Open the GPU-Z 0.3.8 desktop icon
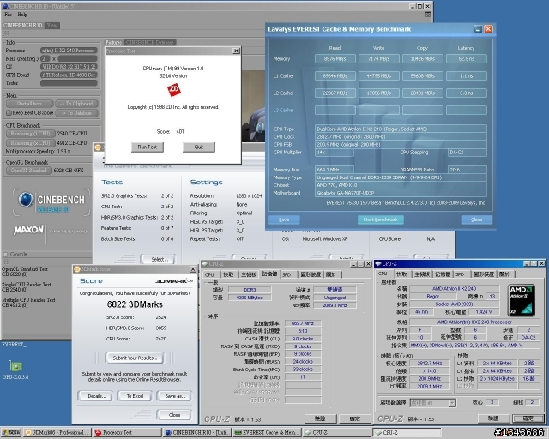Image resolution: width=549 pixels, height=439 pixels. 15,370
